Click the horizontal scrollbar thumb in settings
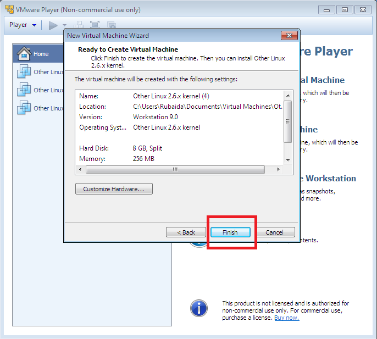Screen dimensions: 377x339 pos(175,169)
